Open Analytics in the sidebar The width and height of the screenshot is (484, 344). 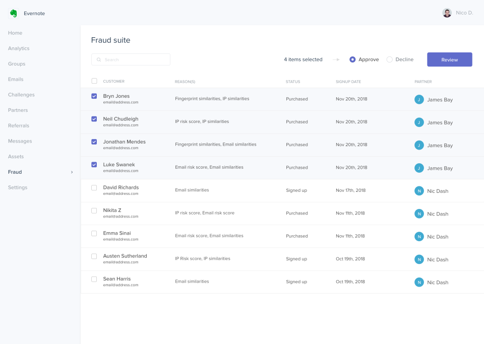click(x=19, y=48)
